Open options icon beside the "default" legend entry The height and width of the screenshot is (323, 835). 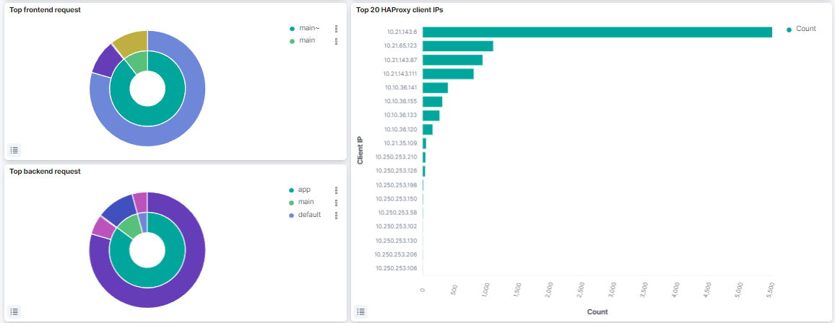point(336,215)
